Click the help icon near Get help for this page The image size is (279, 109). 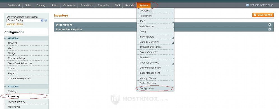248,5
